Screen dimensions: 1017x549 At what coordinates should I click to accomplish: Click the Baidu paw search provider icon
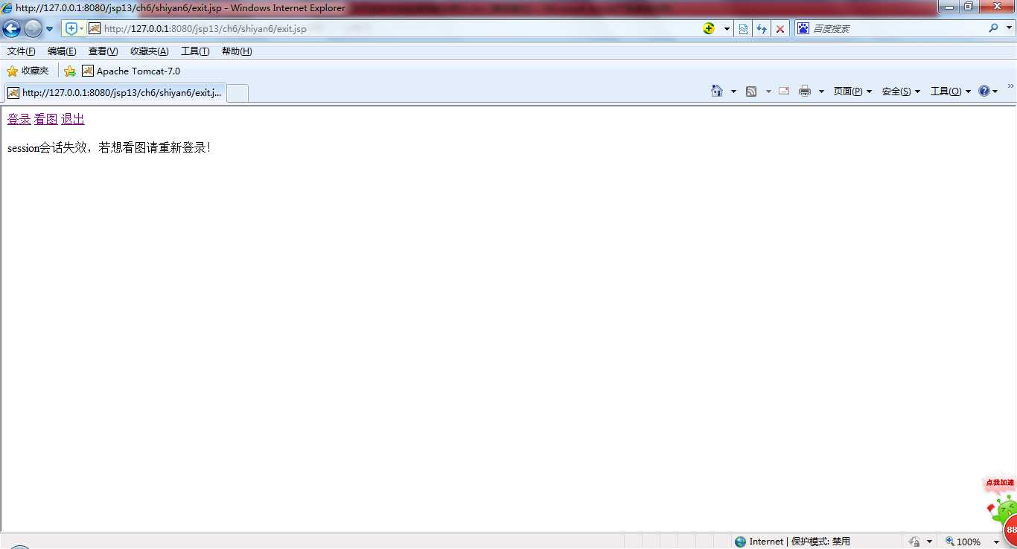[803, 28]
